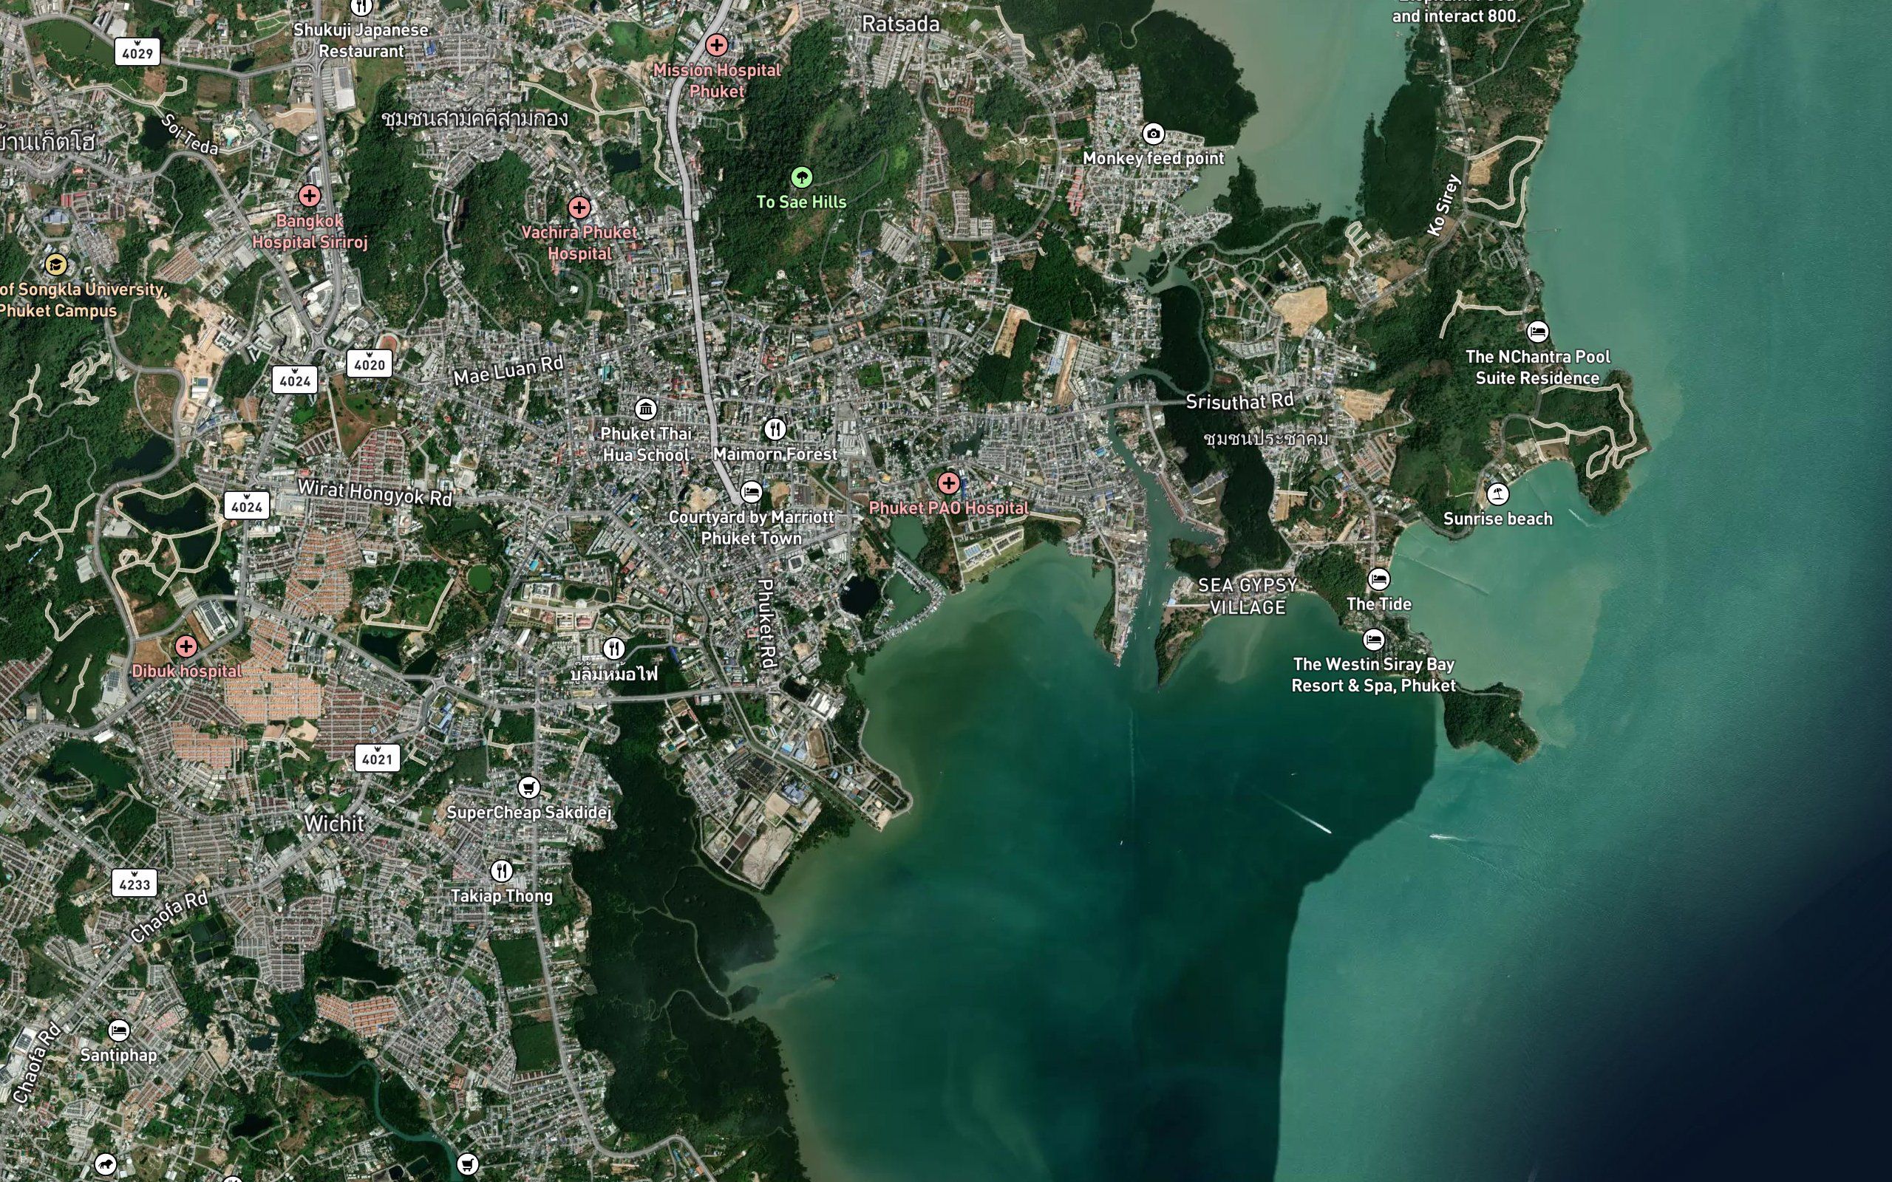Click The Tide hotel icon
This screenshot has width=1892, height=1182.
[1379, 579]
